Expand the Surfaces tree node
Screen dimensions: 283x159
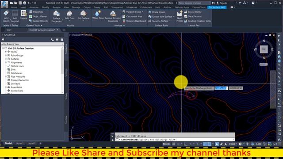pyautogui.click(x=6, y=59)
